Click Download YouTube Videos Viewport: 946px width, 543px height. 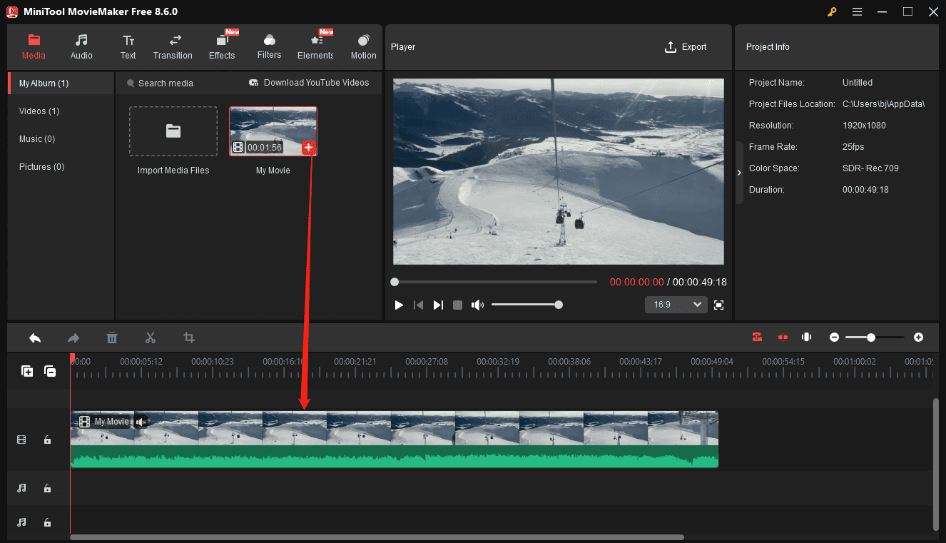[x=309, y=83]
